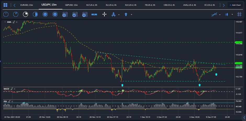Viewport: 246px width, 121px height.
Task: Open the XLF.US-d, 4h tab
Action: click(x=92, y=5)
